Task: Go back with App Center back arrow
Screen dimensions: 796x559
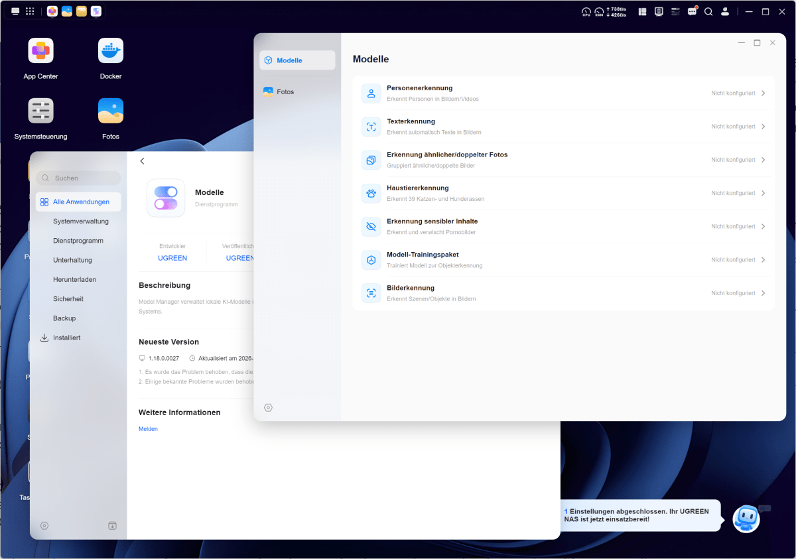Action: pyautogui.click(x=142, y=161)
